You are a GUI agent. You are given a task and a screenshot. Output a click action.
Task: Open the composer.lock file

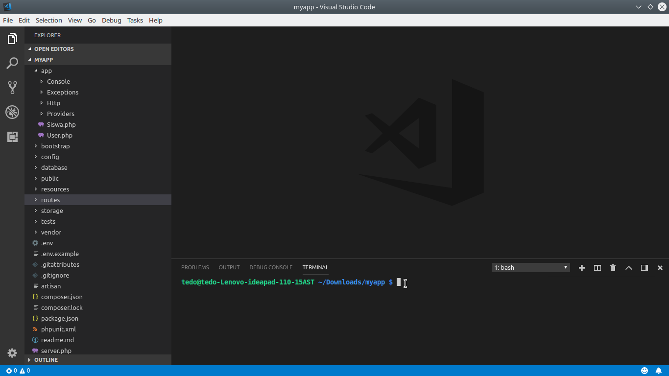pyautogui.click(x=98, y=307)
